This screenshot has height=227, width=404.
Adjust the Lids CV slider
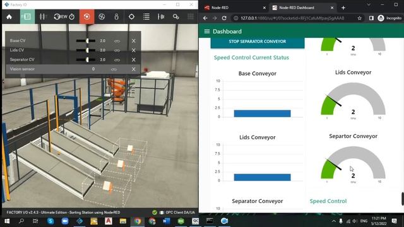pos(86,50)
